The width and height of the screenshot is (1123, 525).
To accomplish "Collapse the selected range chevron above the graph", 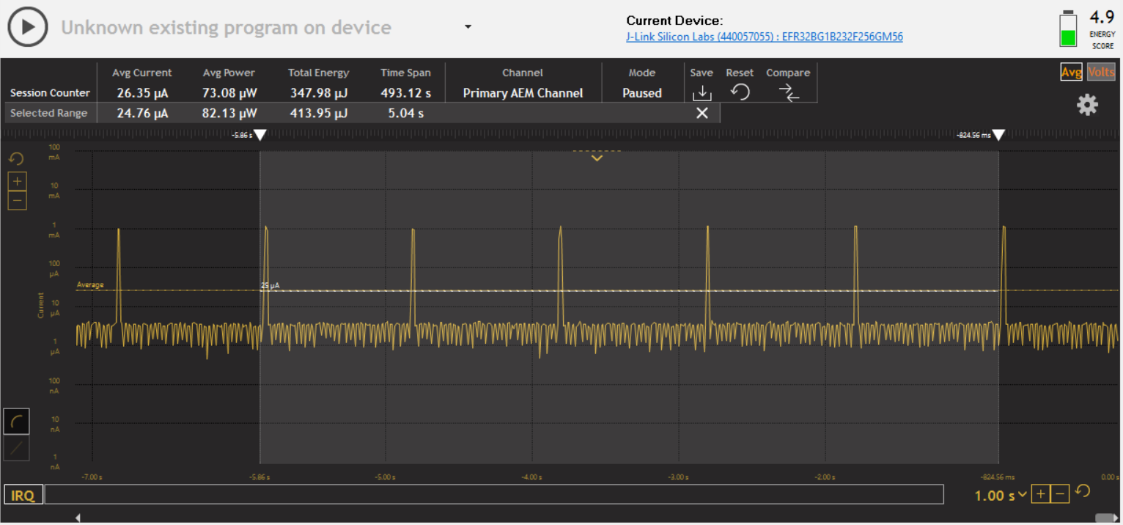I will [596, 158].
